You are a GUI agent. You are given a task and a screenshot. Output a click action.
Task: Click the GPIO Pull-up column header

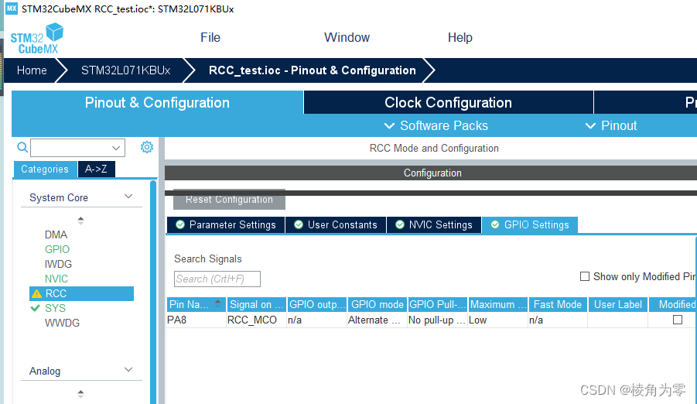(x=438, y=304)
